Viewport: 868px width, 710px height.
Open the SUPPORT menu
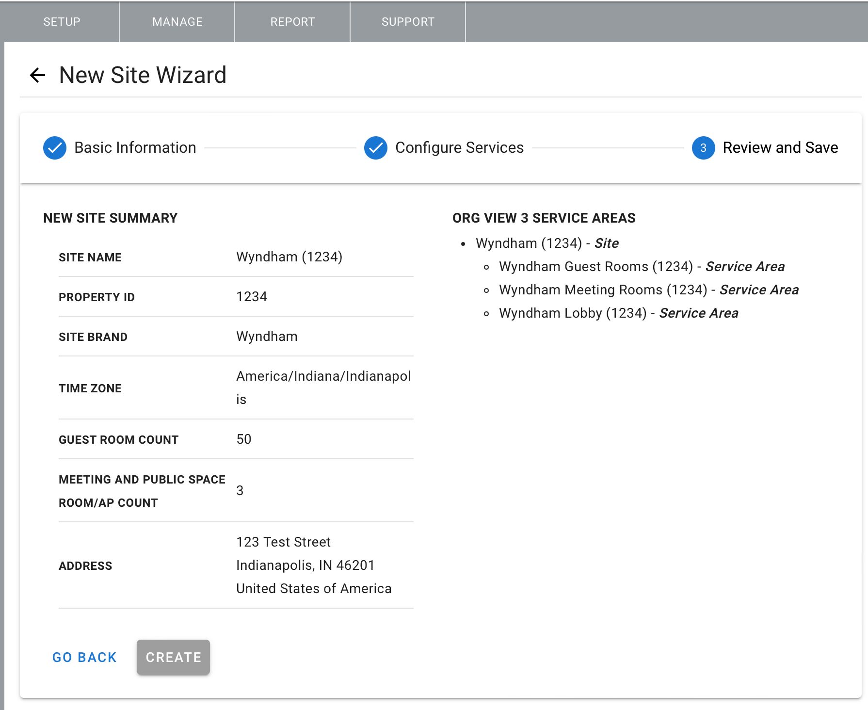click(408, 22)
